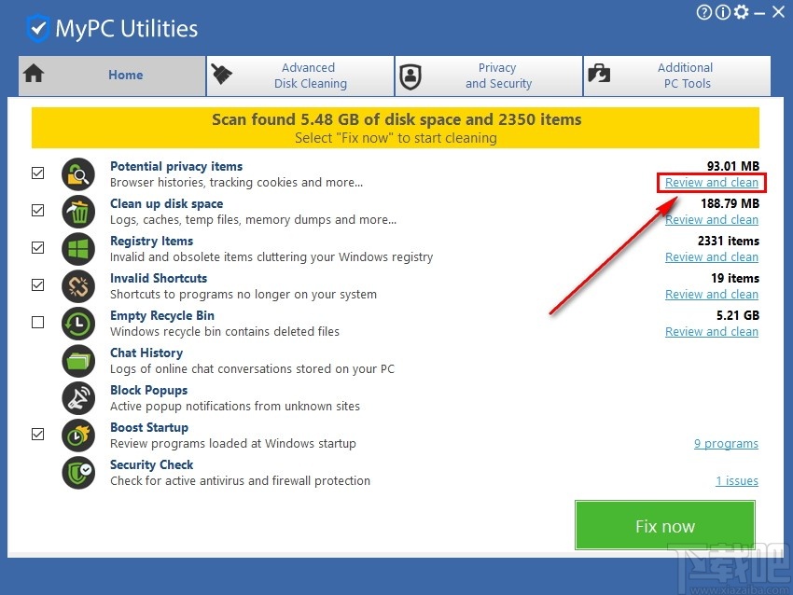Viewport: 793px width, 595px height.
Task: Open the settings gear in the title bar
Action: tap(741, 12)
